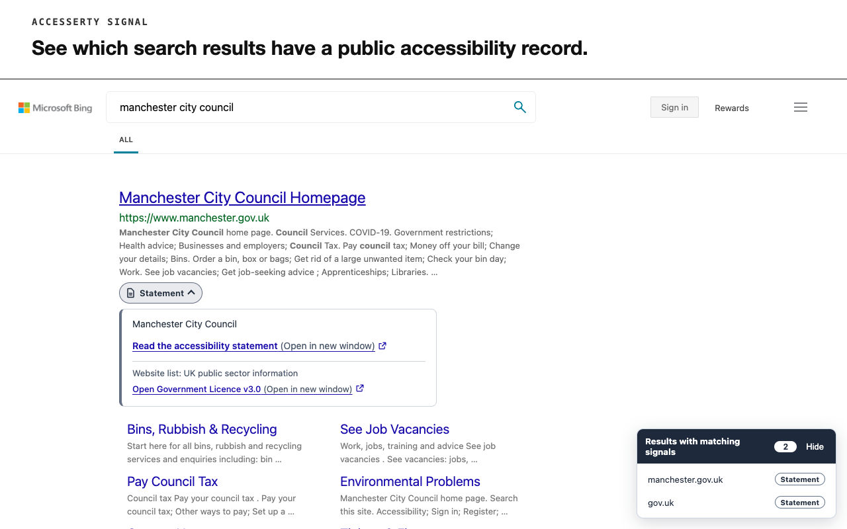Click the document icon in the Statement pill
This screenshot has height=529, width=847.
tap(131, 293)
